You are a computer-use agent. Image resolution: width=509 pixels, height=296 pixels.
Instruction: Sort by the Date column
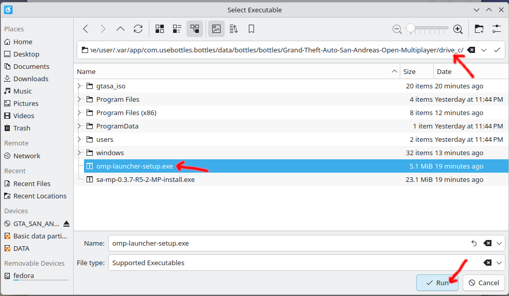tap(471, 71)
